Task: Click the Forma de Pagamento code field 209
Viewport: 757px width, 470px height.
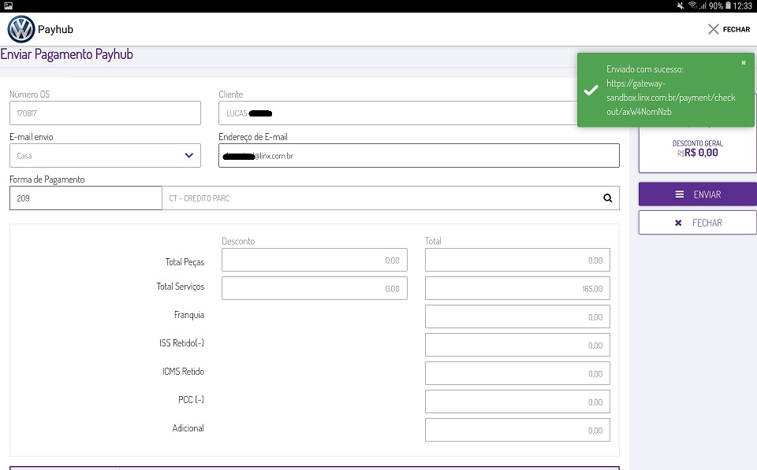Action: pyautogui.click(x=85, y=198)
